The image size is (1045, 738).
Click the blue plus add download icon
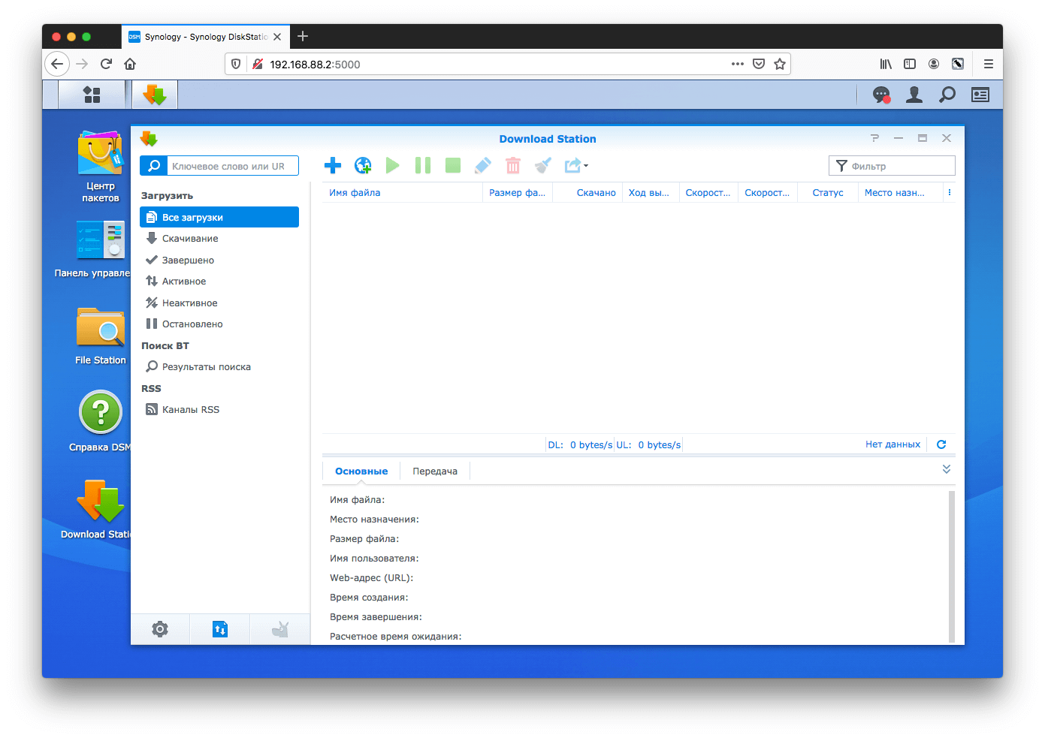[x=333, y=166]
